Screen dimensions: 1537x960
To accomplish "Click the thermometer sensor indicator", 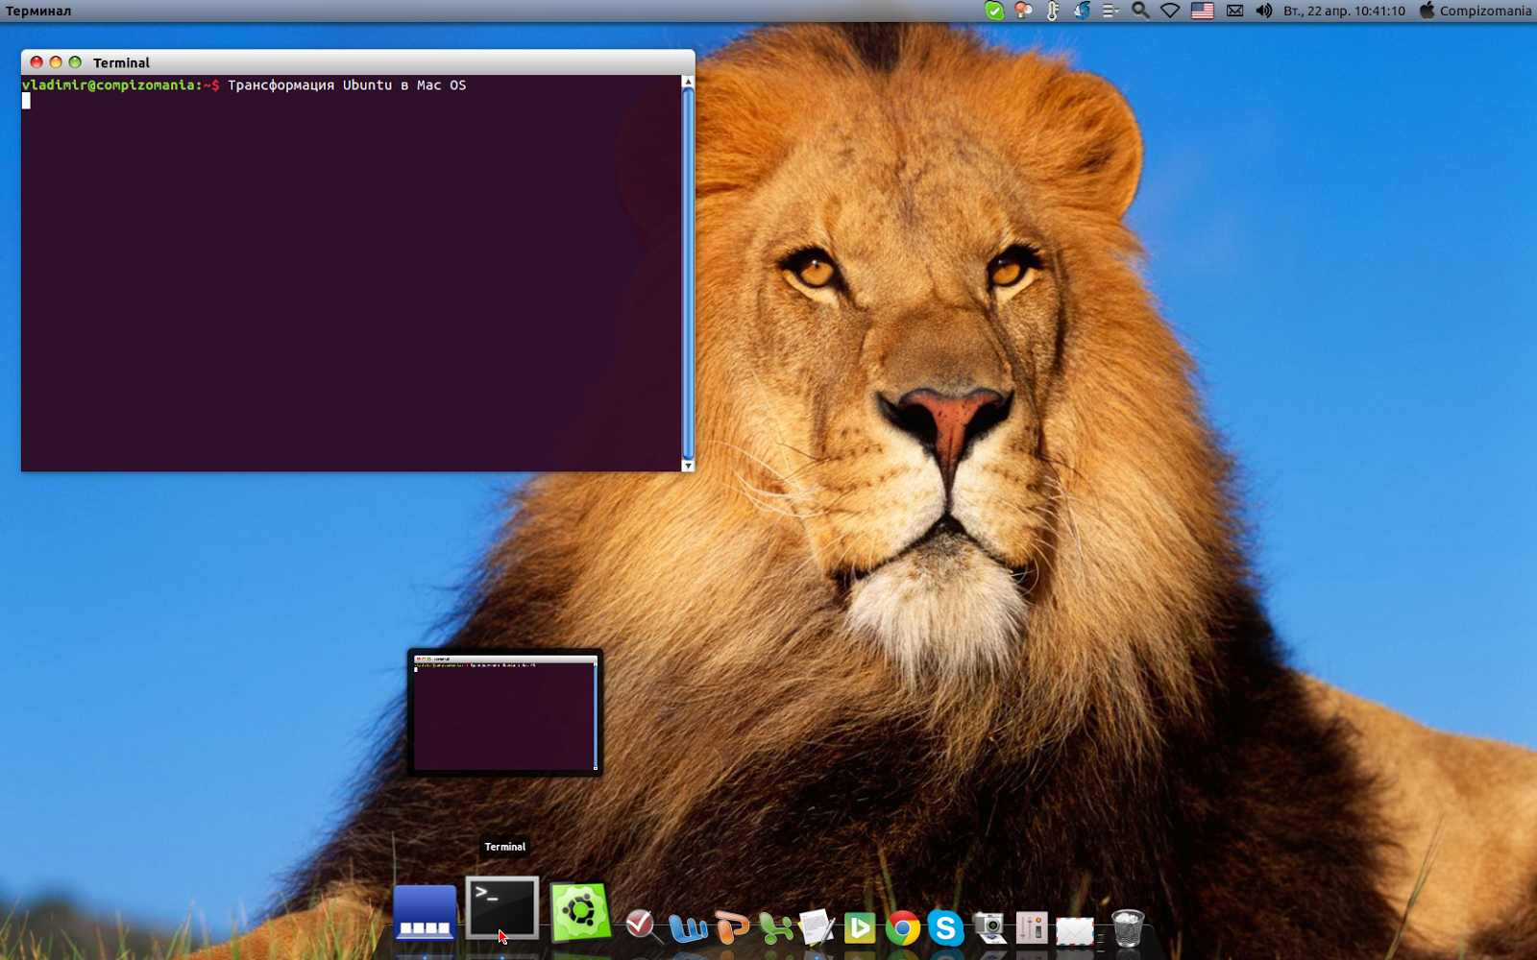I will [x=1053, y=11].
